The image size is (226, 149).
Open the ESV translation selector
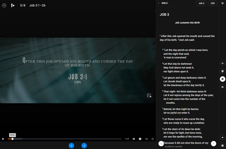(213, 3)
